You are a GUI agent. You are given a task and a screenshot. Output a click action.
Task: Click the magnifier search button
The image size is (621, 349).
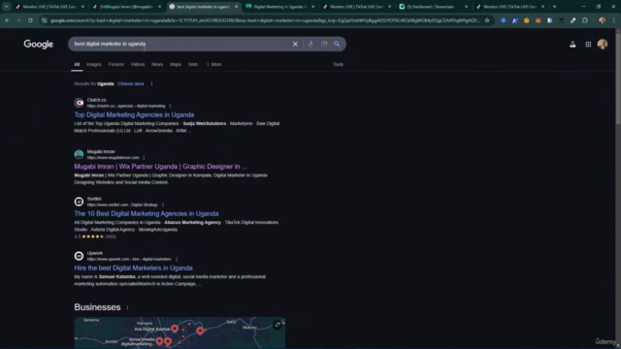pyautogui.click(x=337, y=44)
